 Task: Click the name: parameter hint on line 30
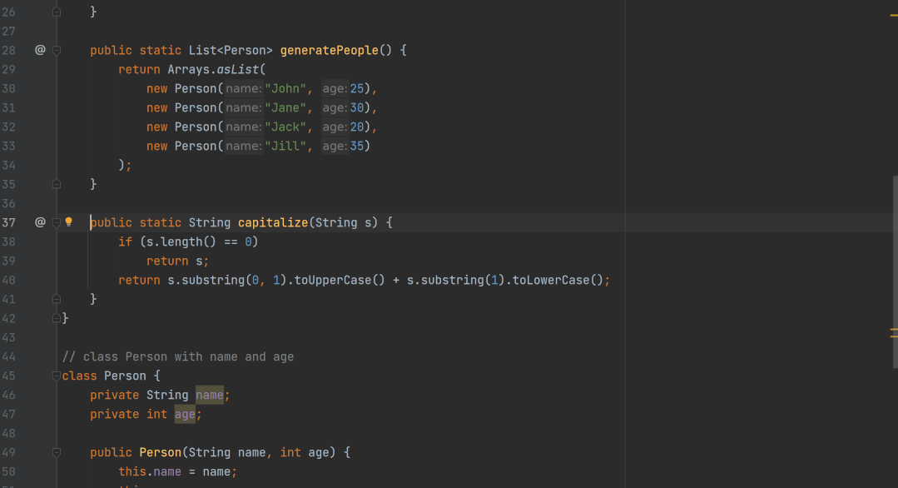click(243, 89)
